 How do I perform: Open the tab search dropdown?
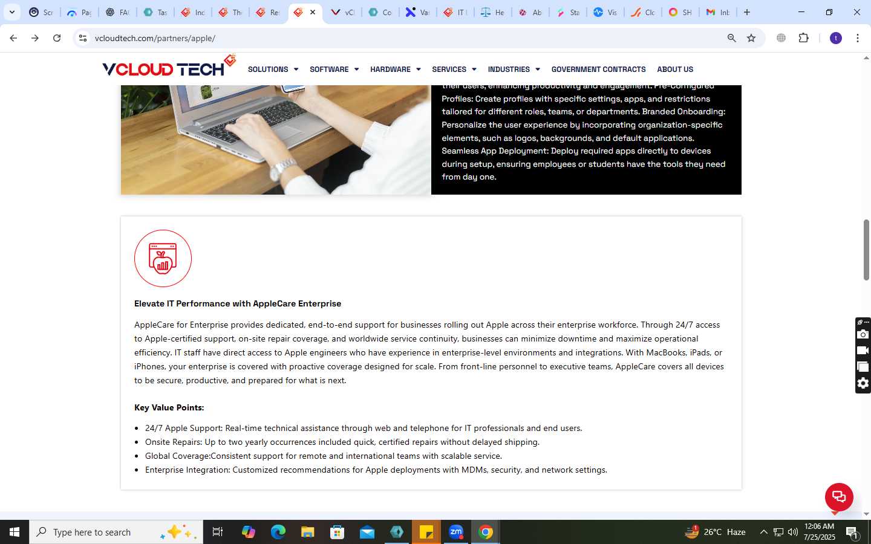click(12, 12)
